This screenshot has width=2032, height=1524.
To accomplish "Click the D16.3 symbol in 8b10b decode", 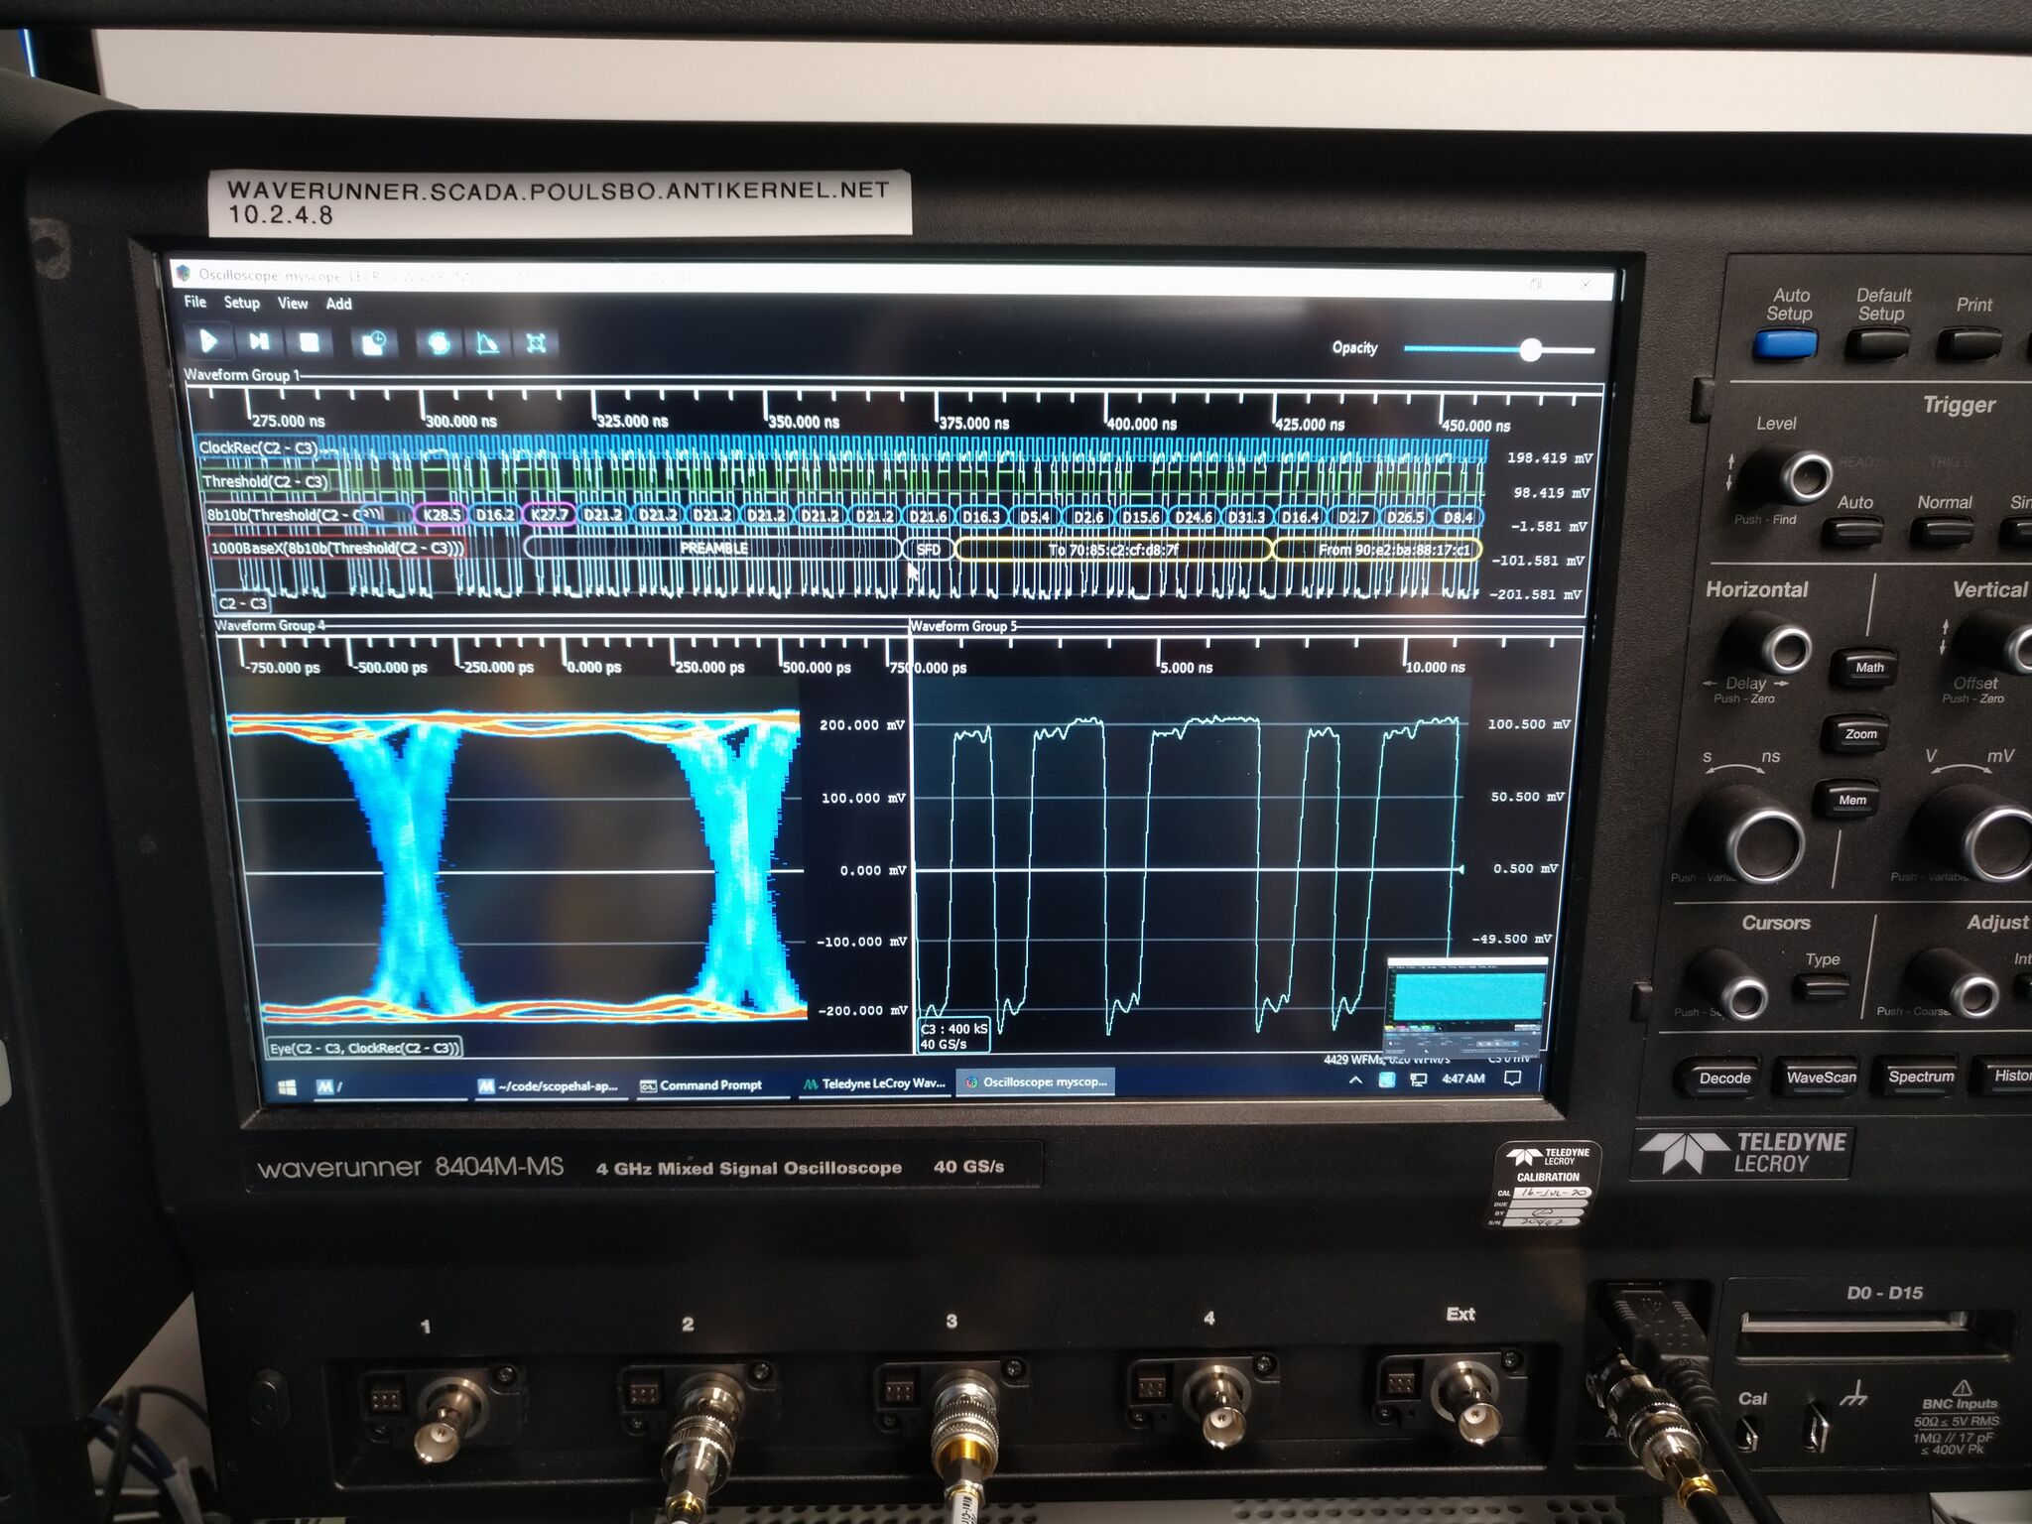I will (x=981, y=517).
